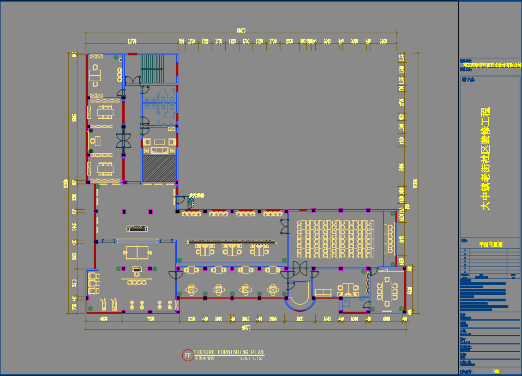
Task: Select the 平面布置图 drawing name in the title block
Action: point(490,245)
